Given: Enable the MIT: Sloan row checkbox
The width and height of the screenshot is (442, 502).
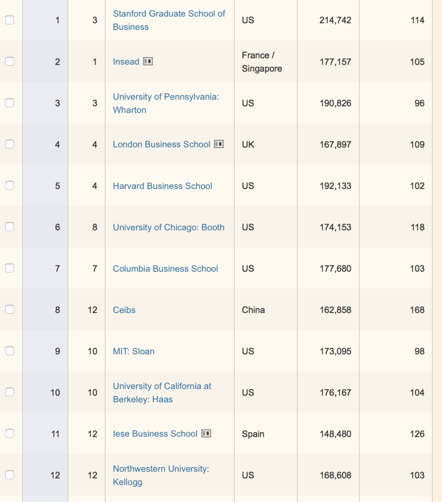Looking at the screenshot, I should pyautogui.click(x=10, y=351).
